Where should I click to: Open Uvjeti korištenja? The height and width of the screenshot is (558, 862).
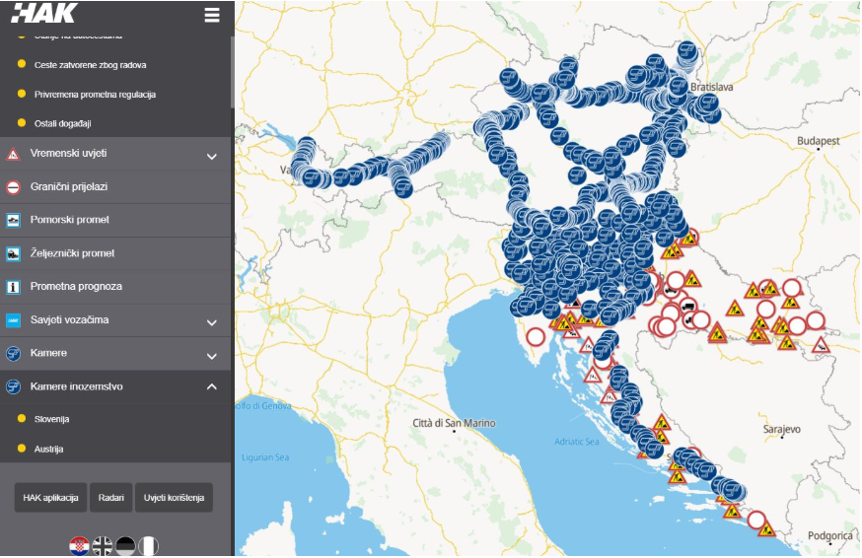coord(174,498)
